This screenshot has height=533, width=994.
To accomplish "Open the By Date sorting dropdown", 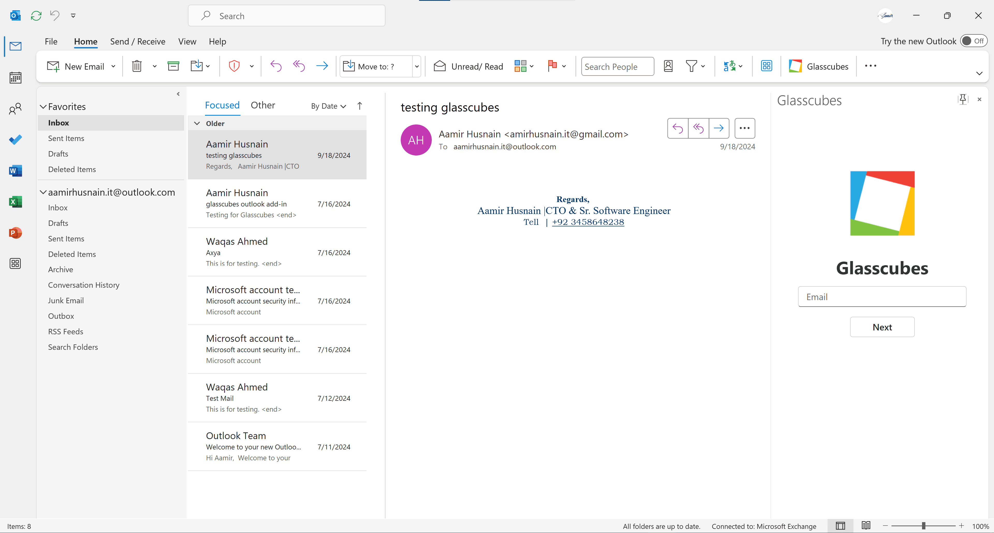I will [x=328, y=106].
